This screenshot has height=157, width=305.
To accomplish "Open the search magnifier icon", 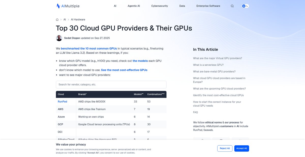I will pos(232,6).
